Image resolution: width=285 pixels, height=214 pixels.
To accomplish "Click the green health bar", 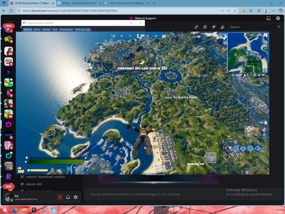I will click(55, 162).
